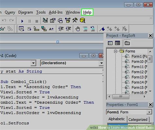This screenshot has height=130, width=155.
Task: Click the Previous Bookmark toolbar icon
Action: click(117, 29)
